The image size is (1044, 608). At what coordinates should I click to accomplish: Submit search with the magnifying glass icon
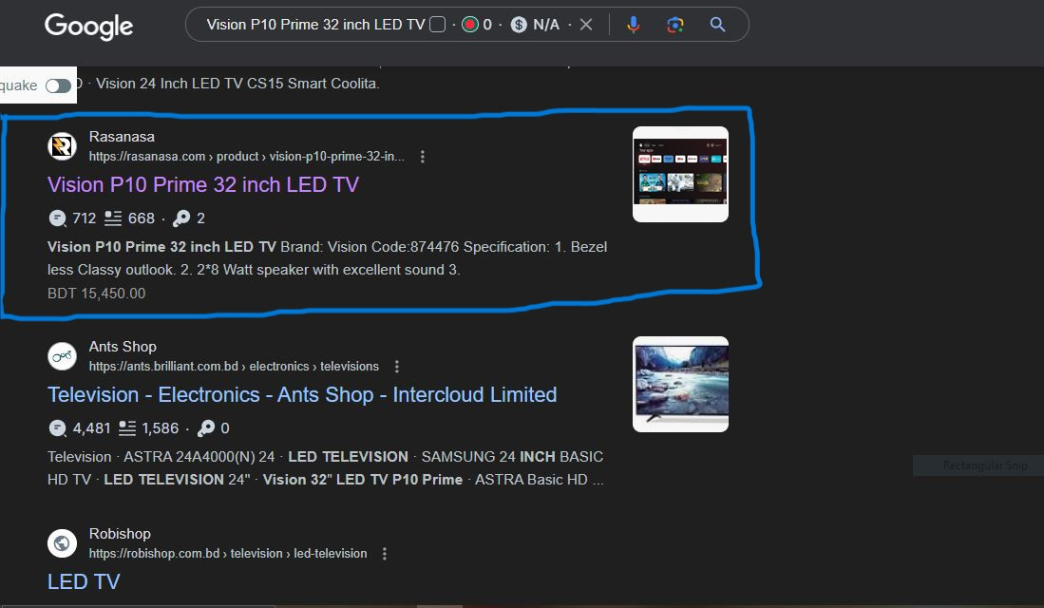click(x=717, y=25)
